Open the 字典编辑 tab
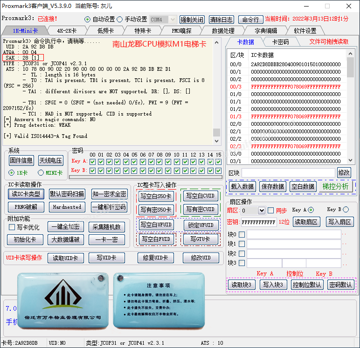 266,31
